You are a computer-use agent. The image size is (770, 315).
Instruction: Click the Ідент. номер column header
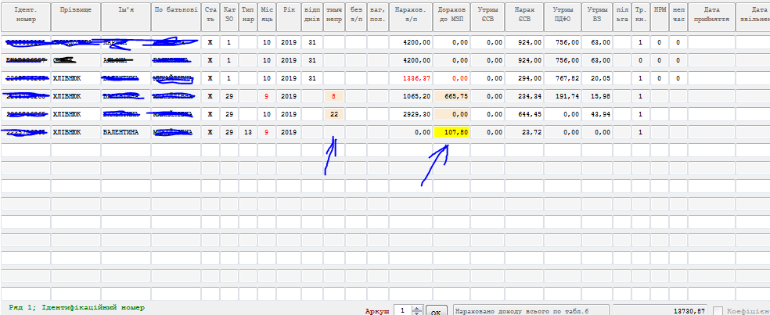point(25,13)
